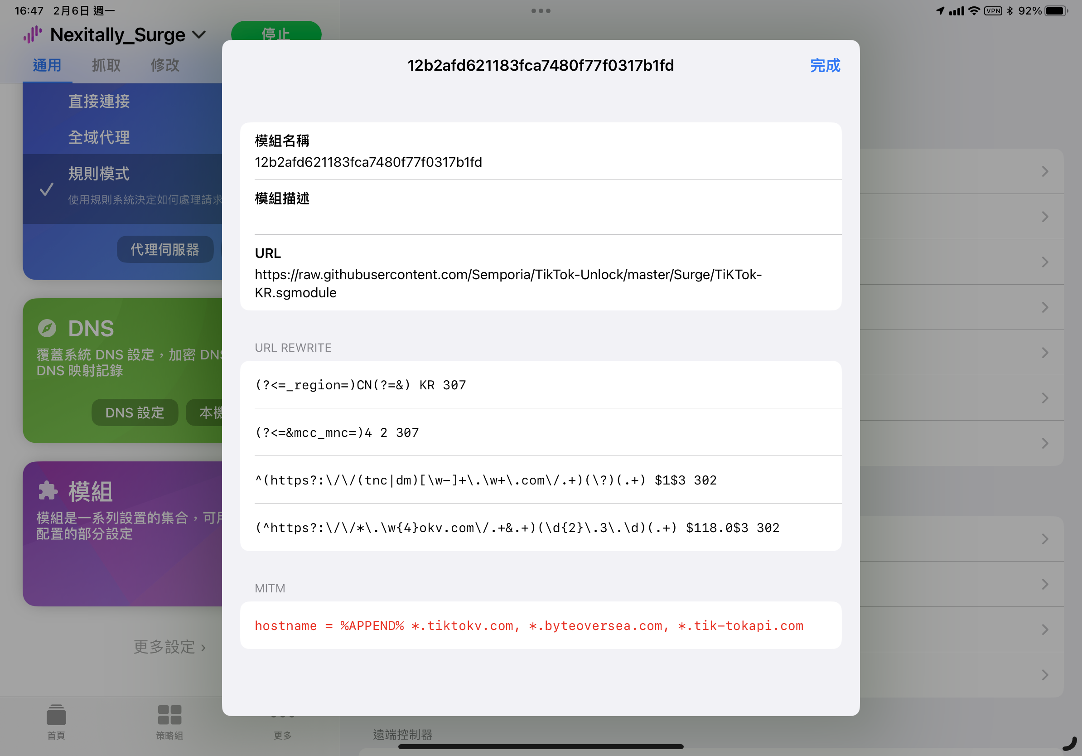Select the okv.com $118.0$3 302 rewrite rule

coord(541,528)
